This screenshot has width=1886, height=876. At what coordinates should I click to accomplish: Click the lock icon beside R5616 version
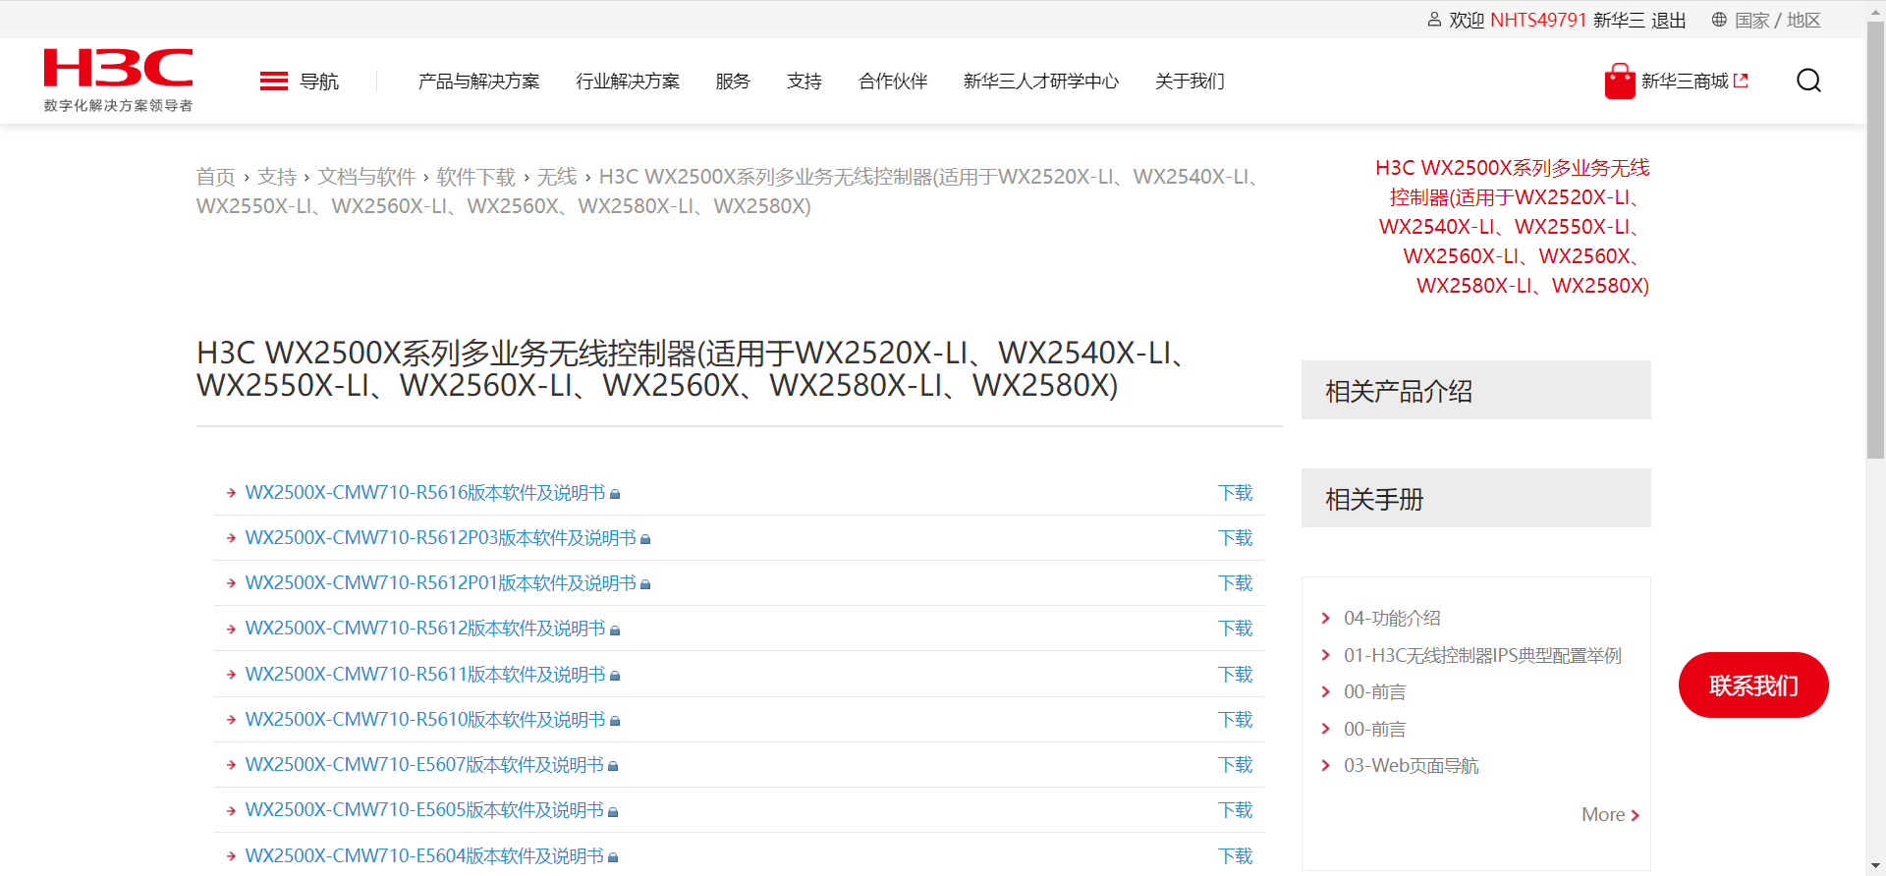click(615, 494)
